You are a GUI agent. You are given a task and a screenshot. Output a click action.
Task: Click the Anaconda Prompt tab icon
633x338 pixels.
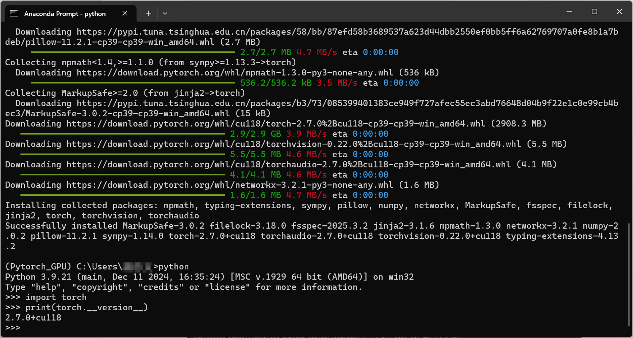tap(13, 13)
